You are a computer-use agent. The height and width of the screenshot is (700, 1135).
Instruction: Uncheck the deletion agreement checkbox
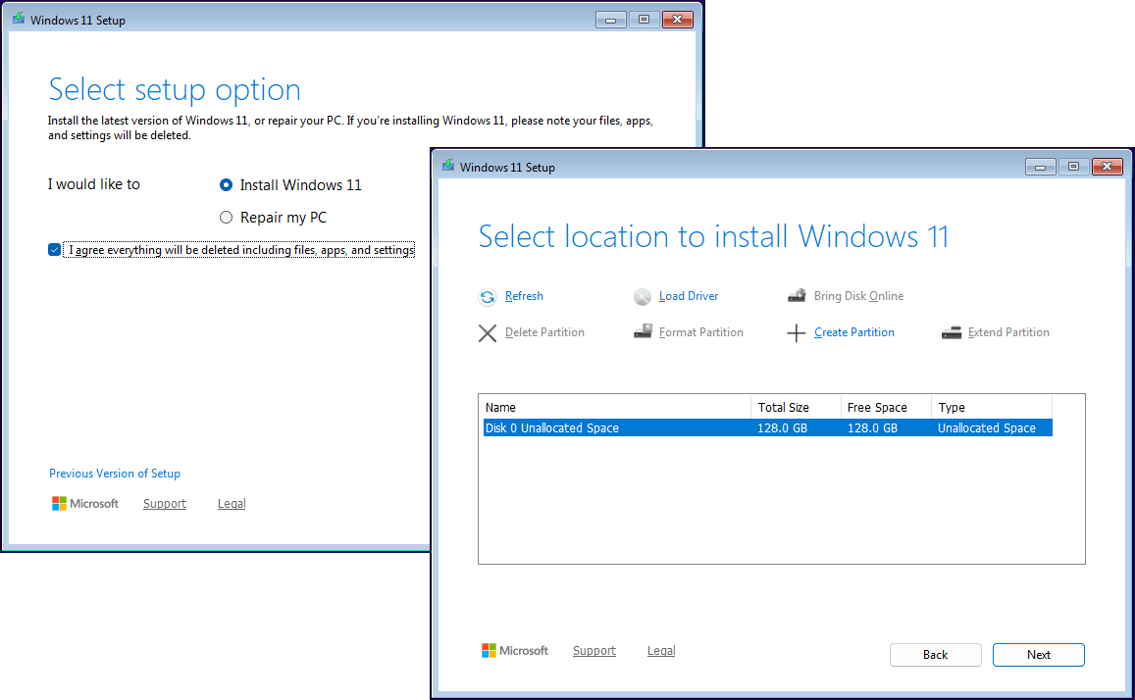(x=54, y=249)
